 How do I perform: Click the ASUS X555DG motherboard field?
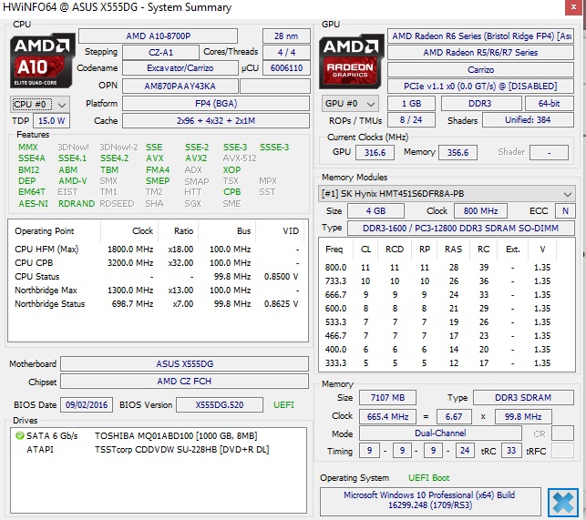point(185,364)
